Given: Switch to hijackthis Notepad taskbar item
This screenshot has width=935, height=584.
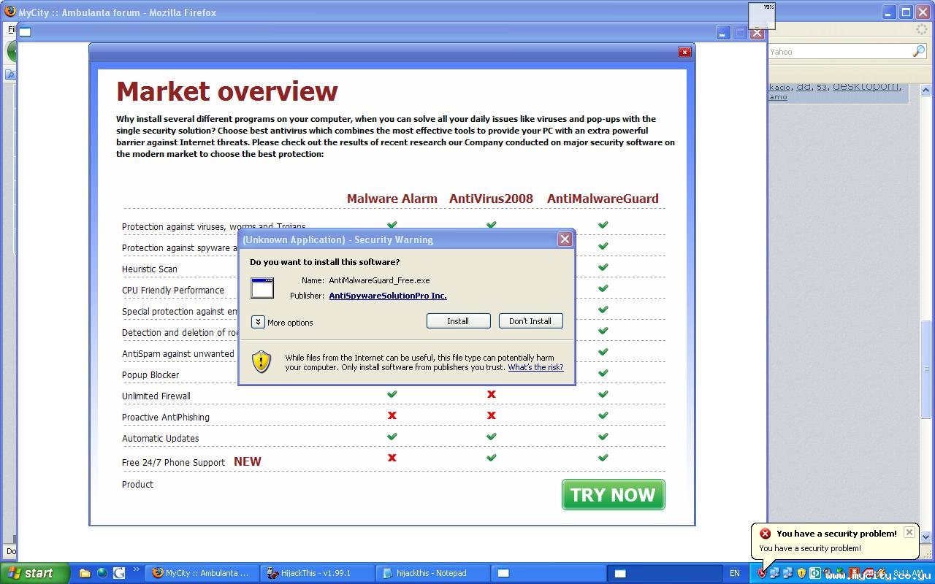Looking at the screenshot, I should tap(430, 573).
